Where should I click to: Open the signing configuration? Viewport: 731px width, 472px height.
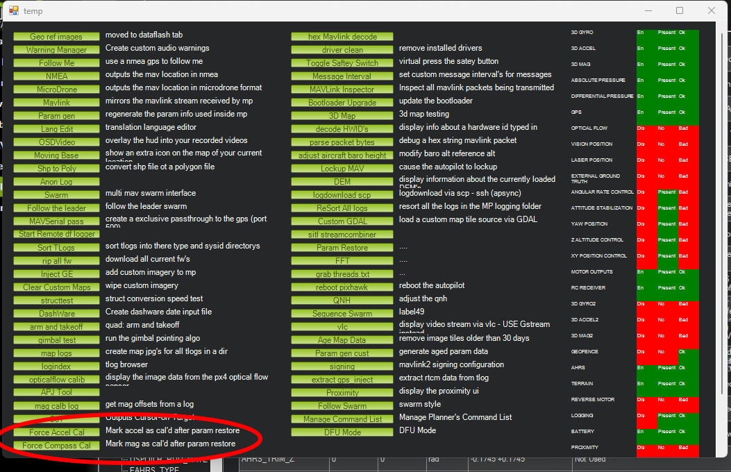click(342, 366)
